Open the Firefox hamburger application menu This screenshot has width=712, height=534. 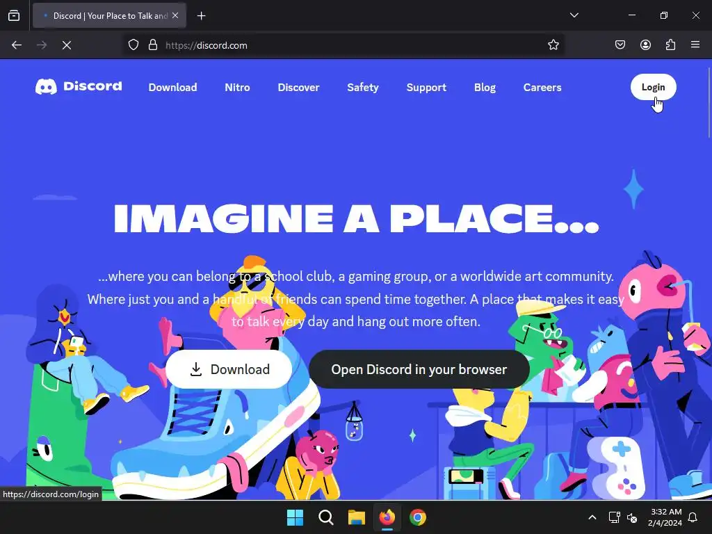click(x=695, y=45)
